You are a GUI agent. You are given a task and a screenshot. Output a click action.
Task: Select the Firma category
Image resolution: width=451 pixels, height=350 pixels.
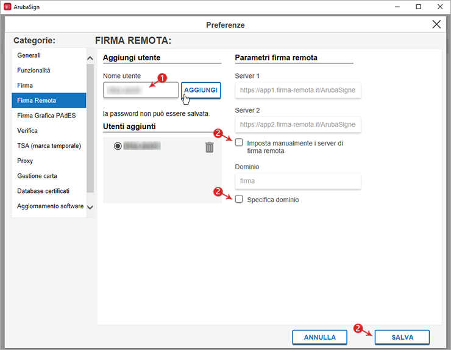[x=49, y=85]
